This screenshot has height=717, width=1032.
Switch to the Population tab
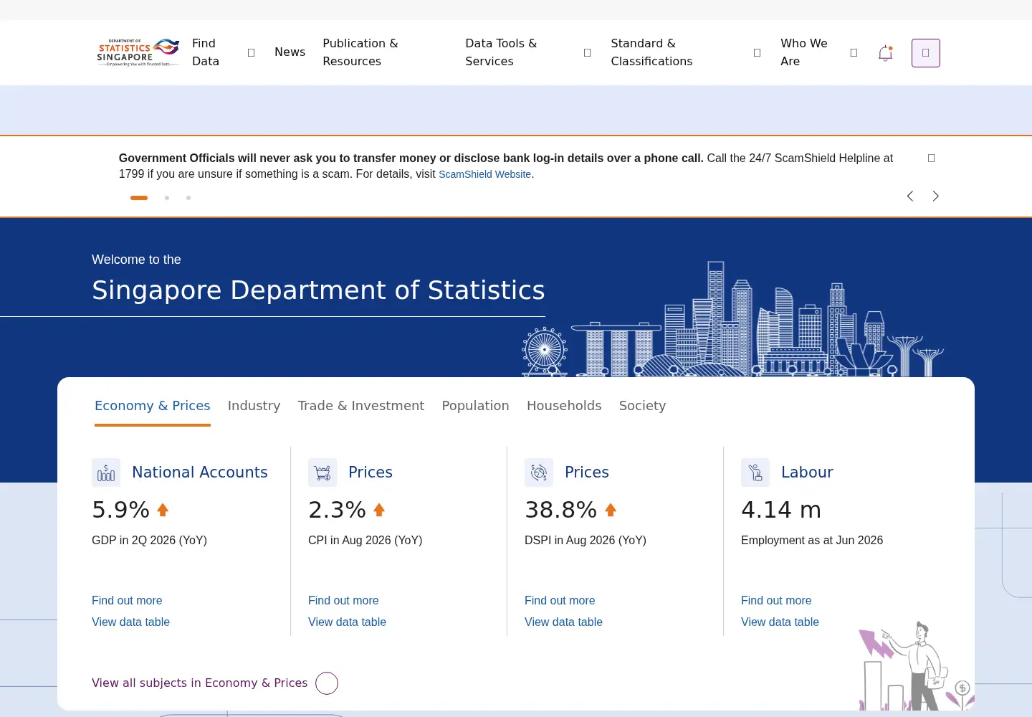476,406
